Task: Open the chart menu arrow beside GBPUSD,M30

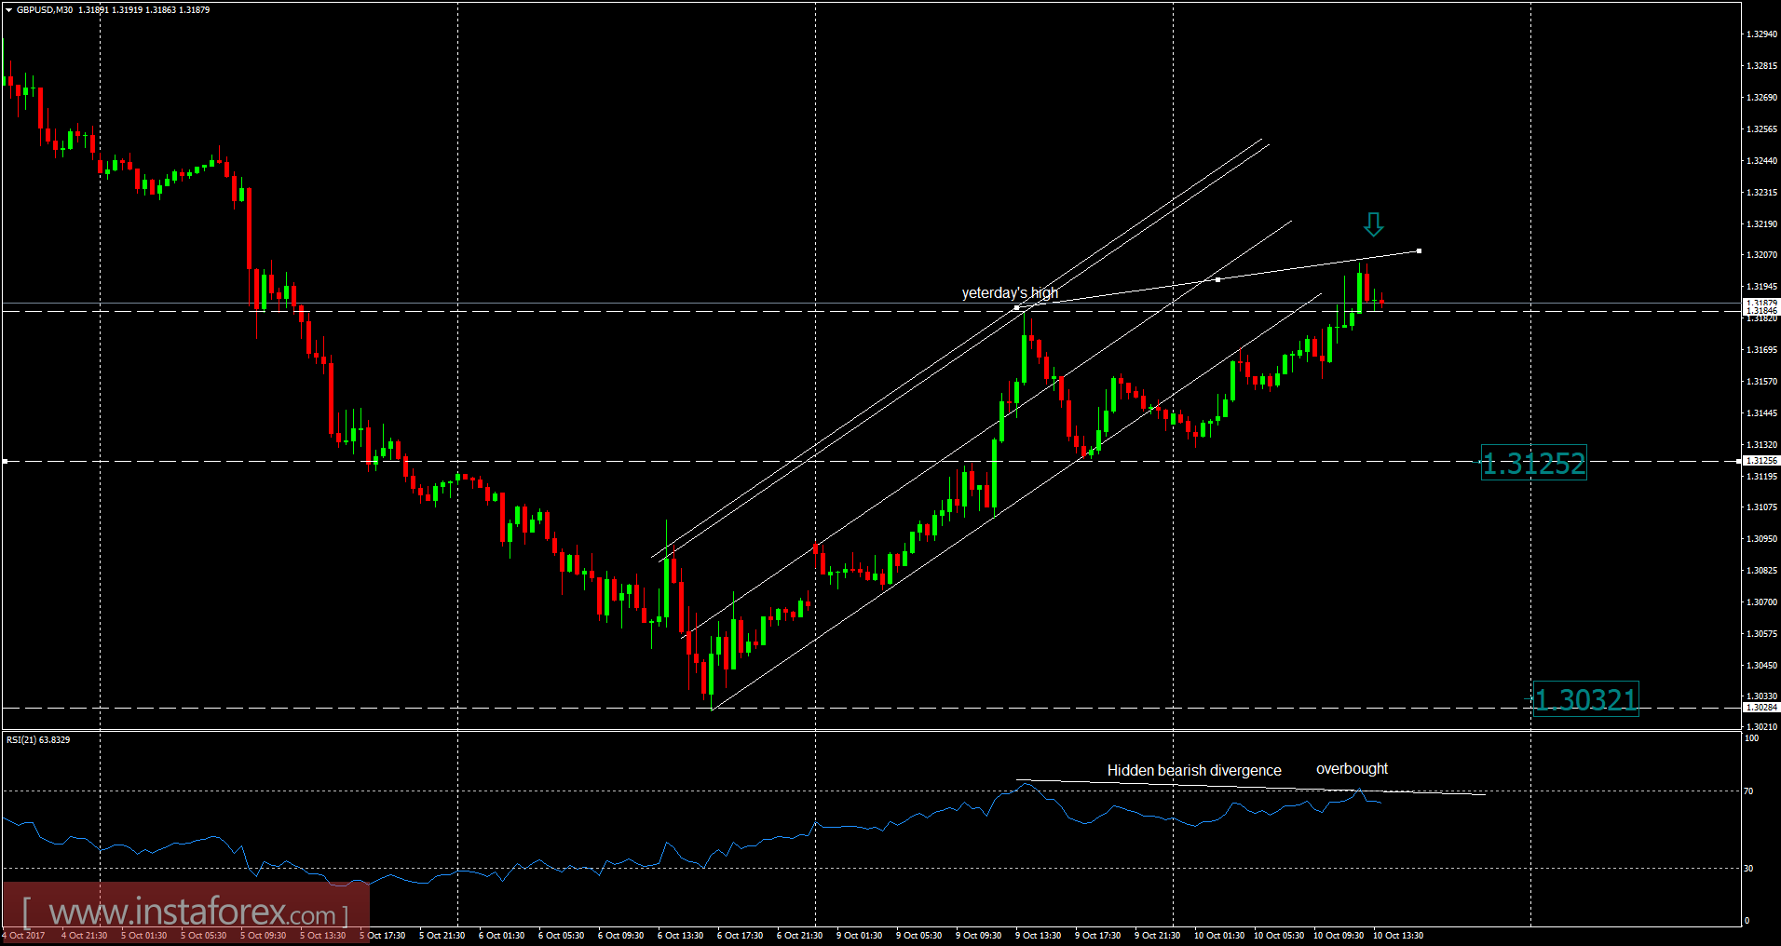Action: (x=8, y=10)
